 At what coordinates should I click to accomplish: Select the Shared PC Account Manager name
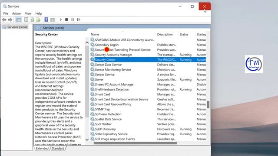pos(114,84)
